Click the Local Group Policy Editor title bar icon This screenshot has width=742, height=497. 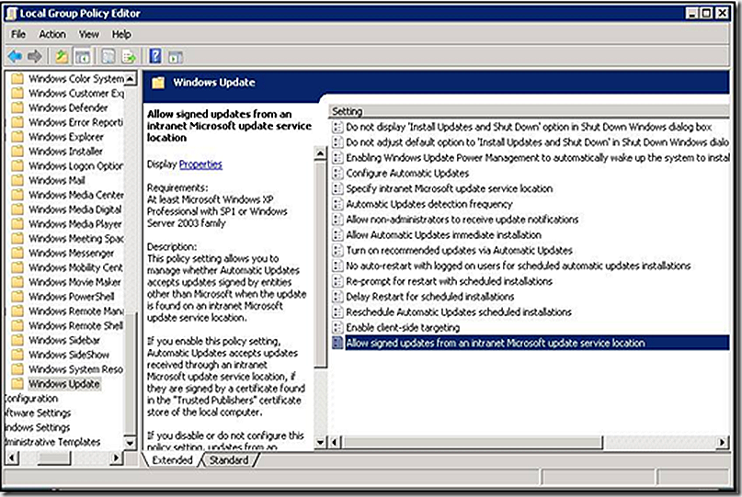11,13
